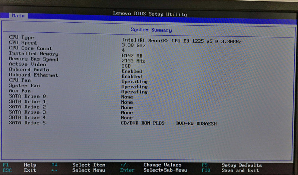Click the None value for SATA Drive 3
Screen dimensions: 298x175
tap(127, 113)
